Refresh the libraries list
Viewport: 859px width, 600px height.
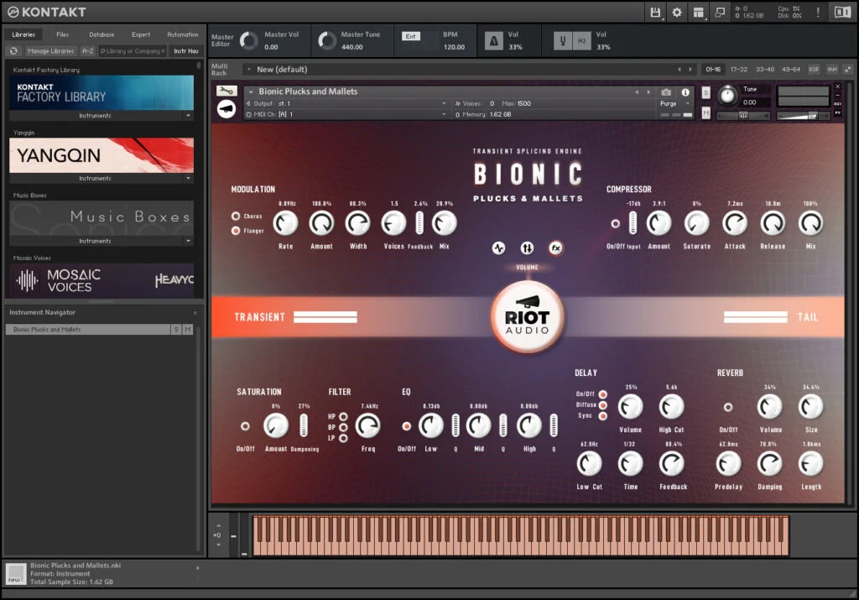coord(13,51)
